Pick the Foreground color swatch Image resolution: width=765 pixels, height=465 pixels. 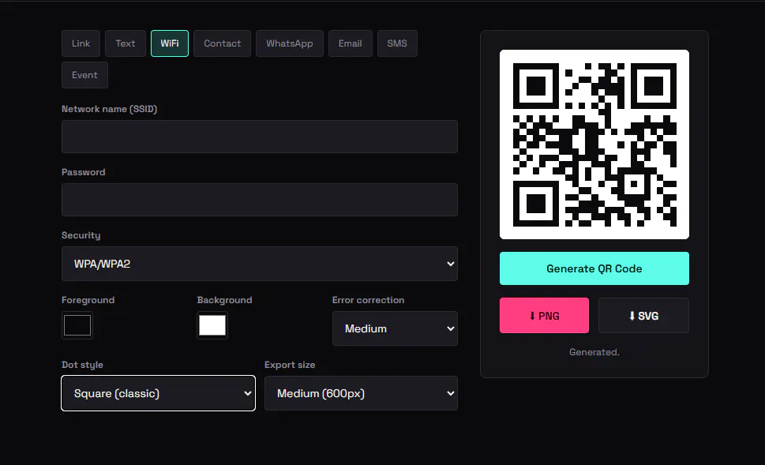(x=77, y=325)
